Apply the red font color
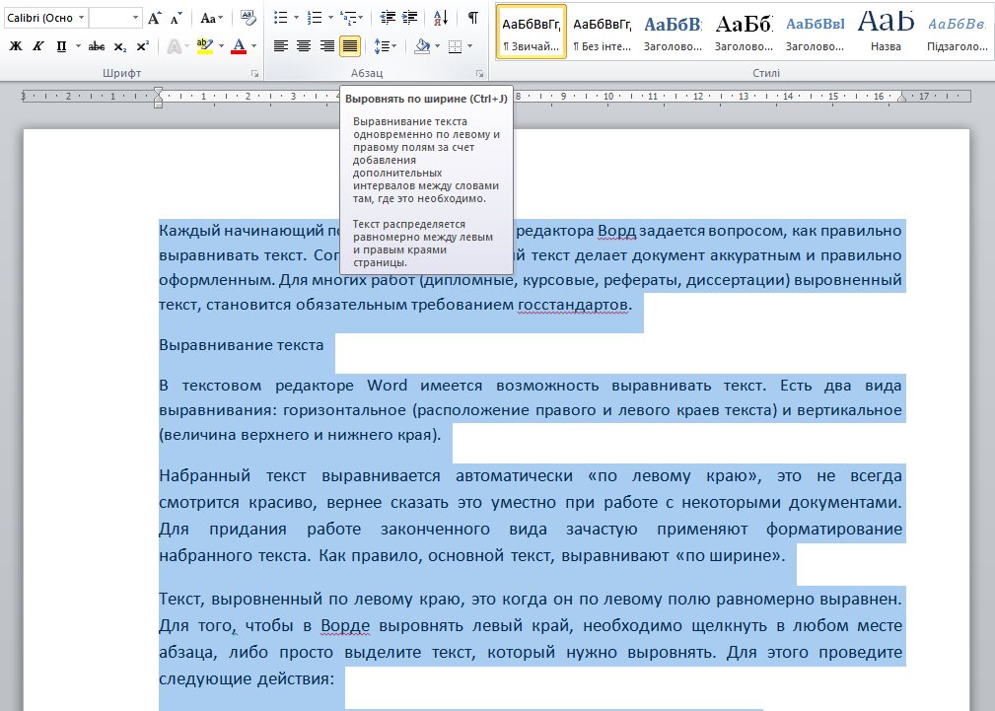This screenshot has height=711, width=995. [238, 46]
